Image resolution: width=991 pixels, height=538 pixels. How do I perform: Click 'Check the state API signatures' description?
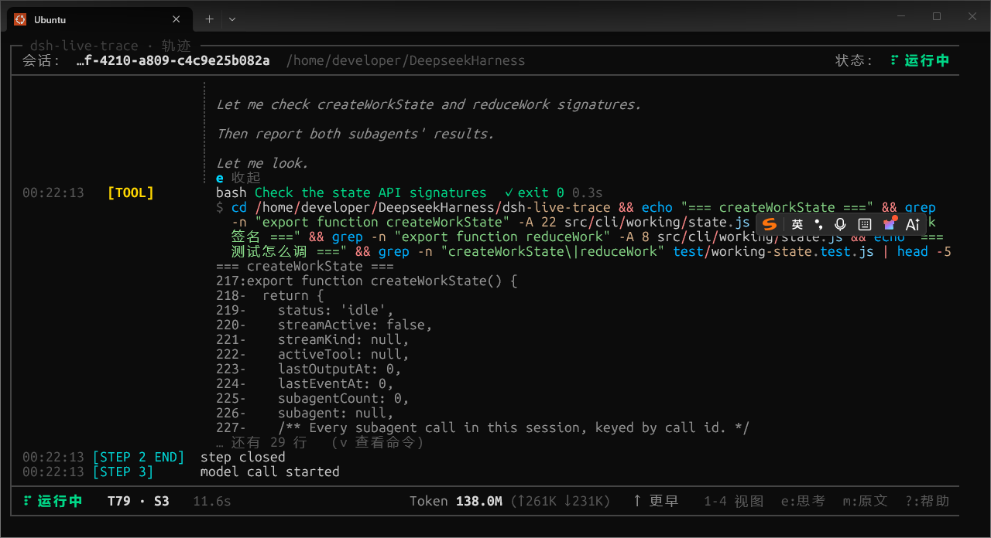point(371,192)
